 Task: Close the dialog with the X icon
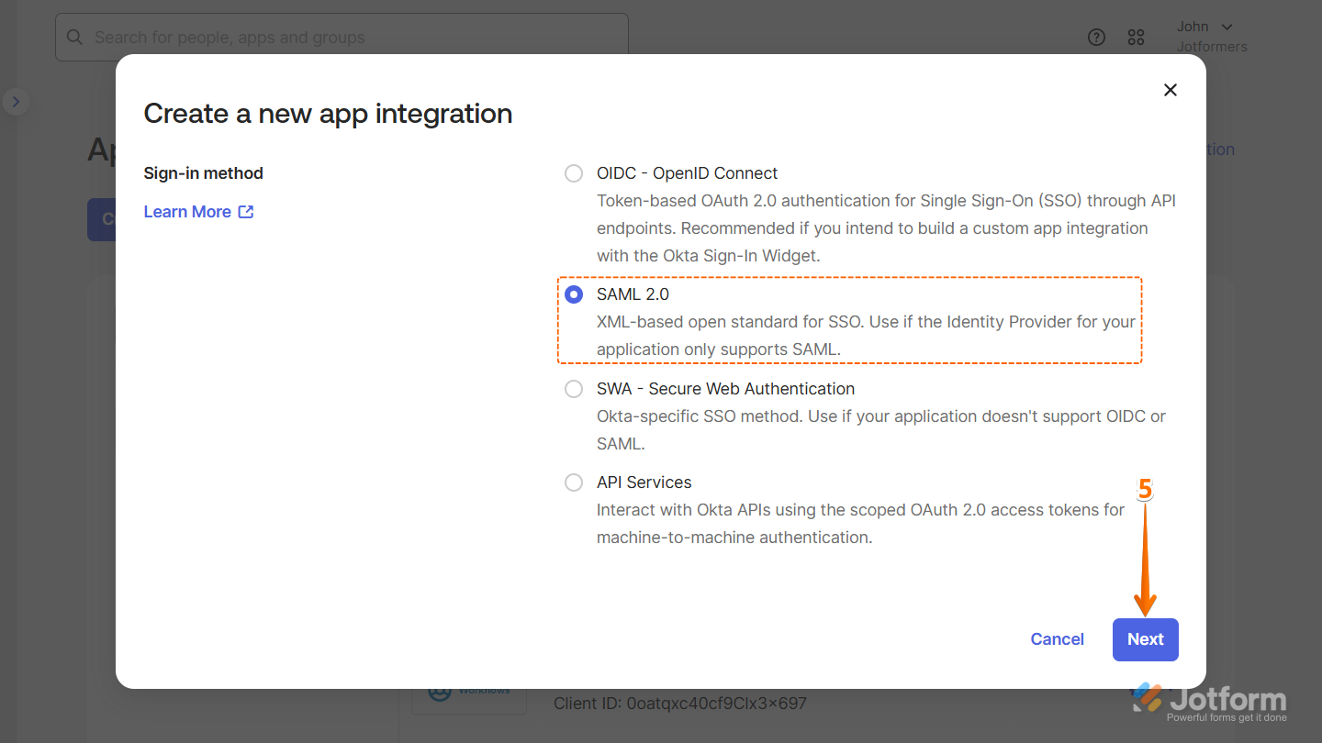point(1170,90)
